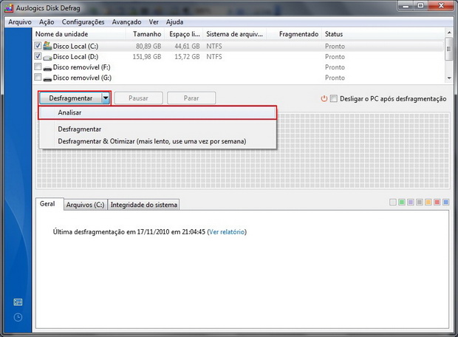Click the Disco removível (G:) drive icon

(x=47, y=78)
